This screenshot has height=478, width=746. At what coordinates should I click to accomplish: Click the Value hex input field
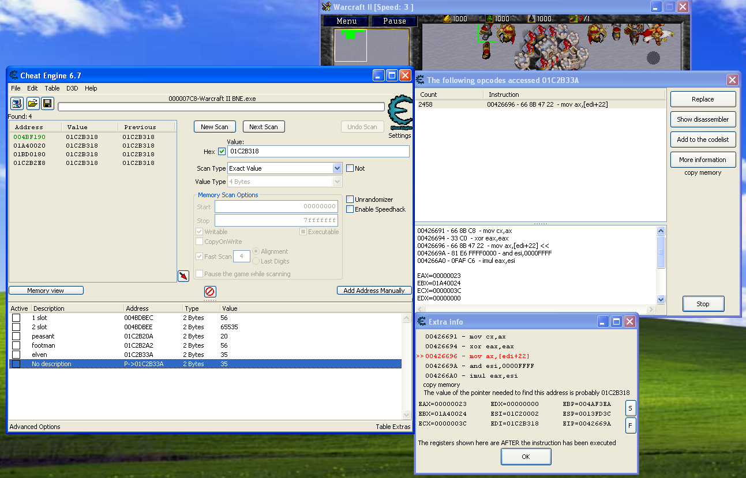318,152
